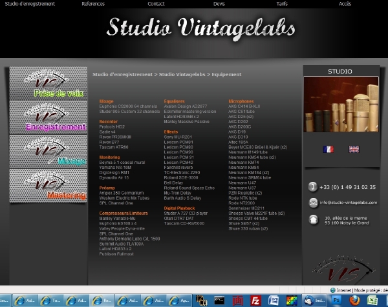Switch site language to French flag

[328, 149]
